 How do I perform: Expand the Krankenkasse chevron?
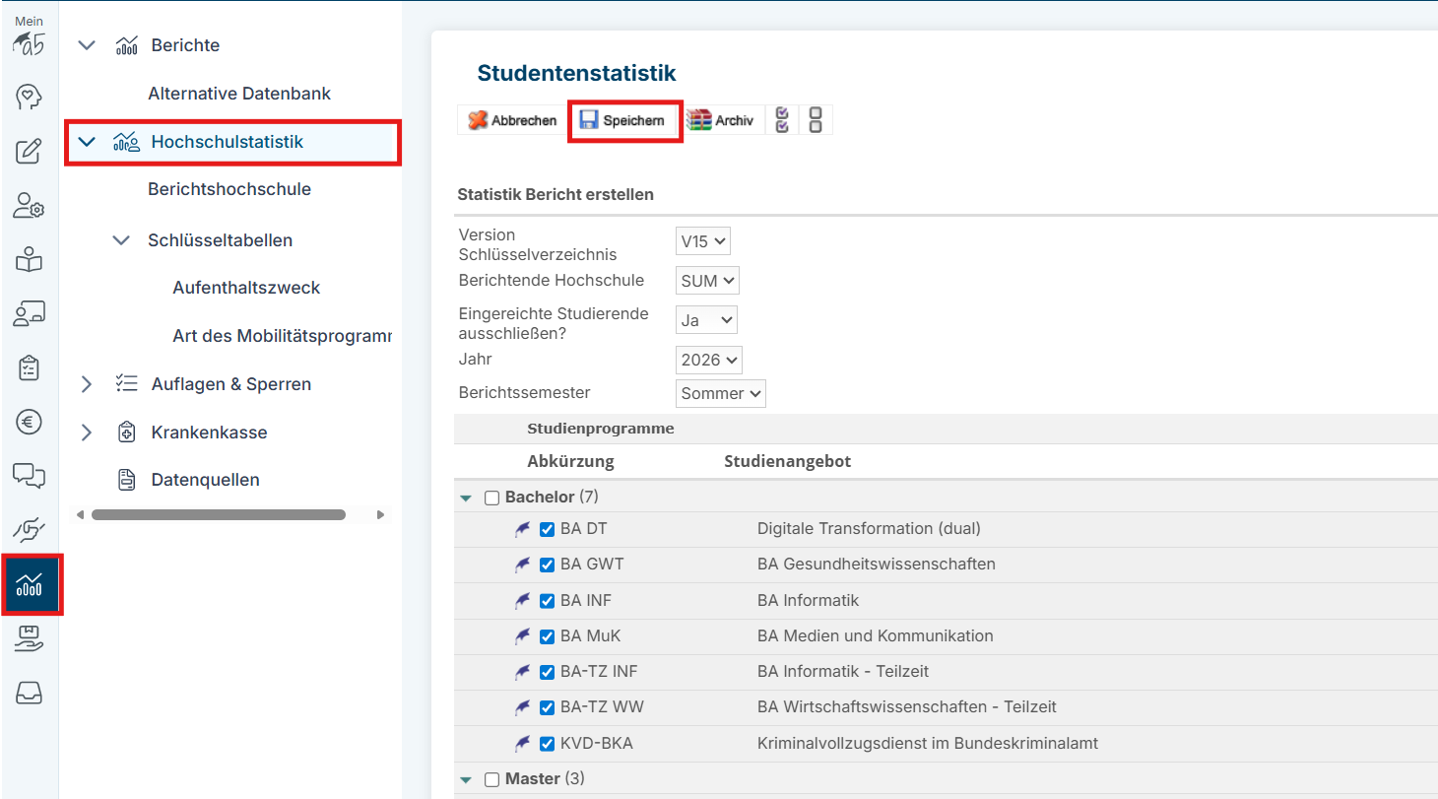click(87, 433)
